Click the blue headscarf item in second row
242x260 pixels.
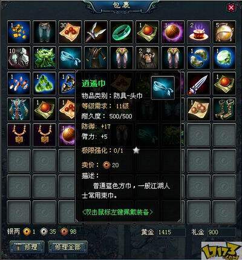pyautogui.click(x=70, y=58)
